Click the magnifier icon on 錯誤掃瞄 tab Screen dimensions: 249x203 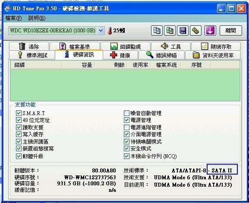coord(150,55)
